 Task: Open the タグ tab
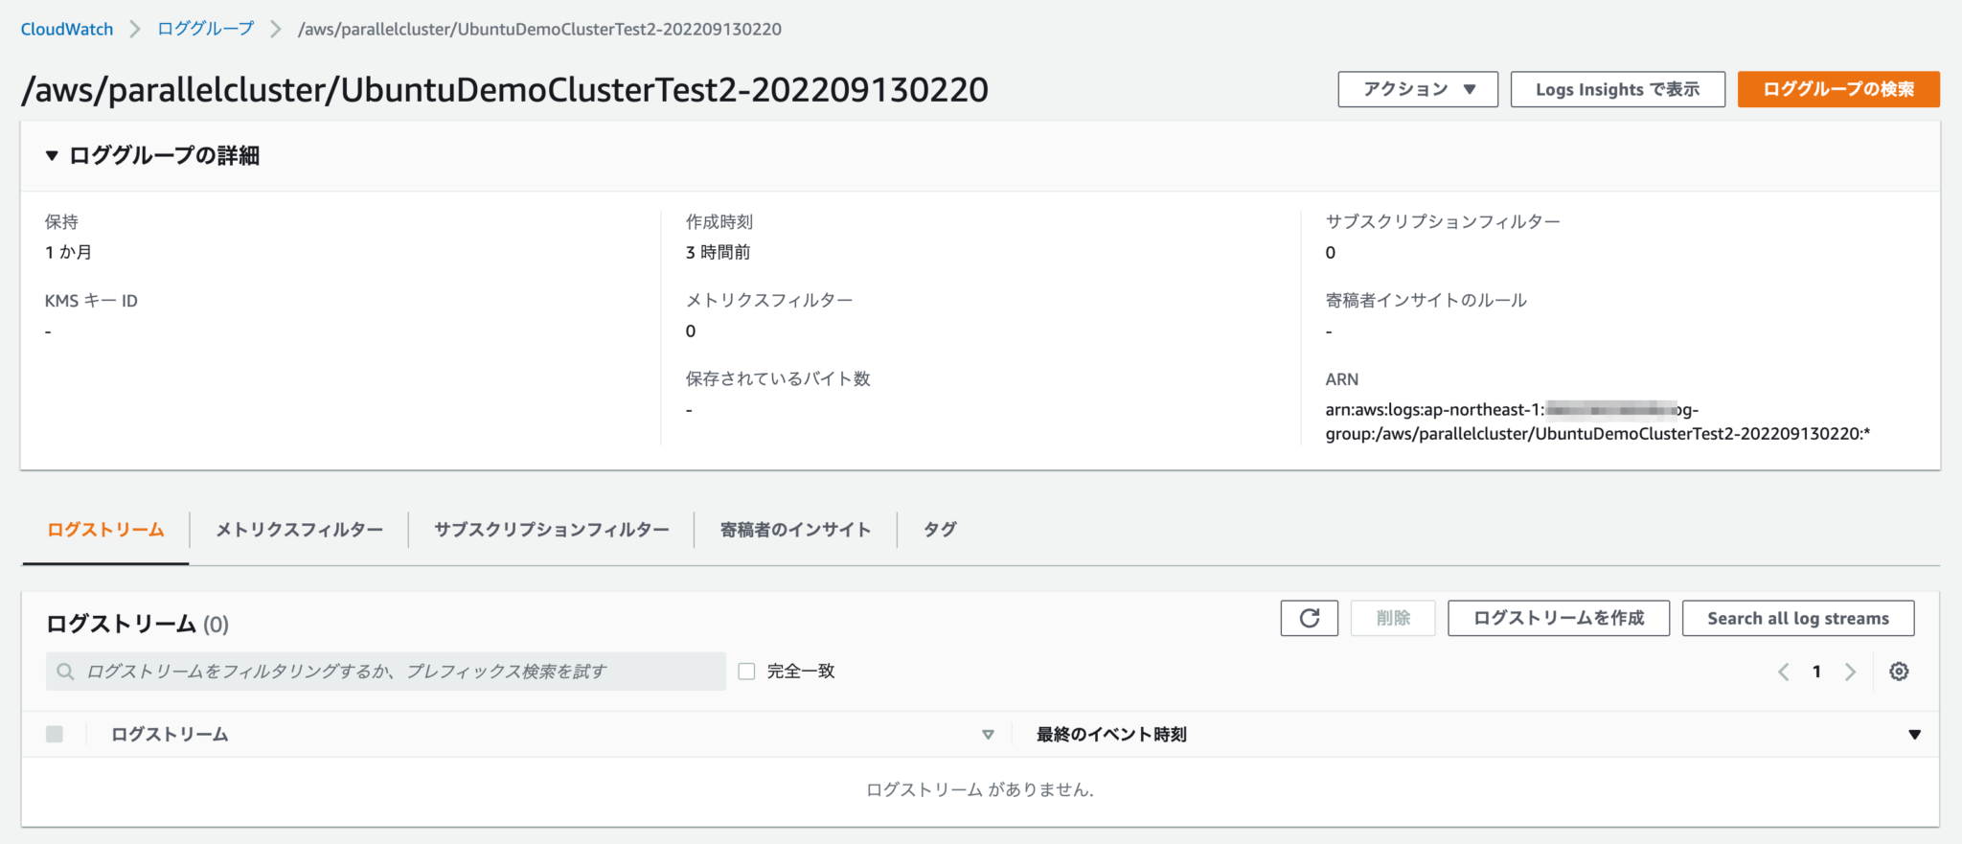[x=939, y=529]
